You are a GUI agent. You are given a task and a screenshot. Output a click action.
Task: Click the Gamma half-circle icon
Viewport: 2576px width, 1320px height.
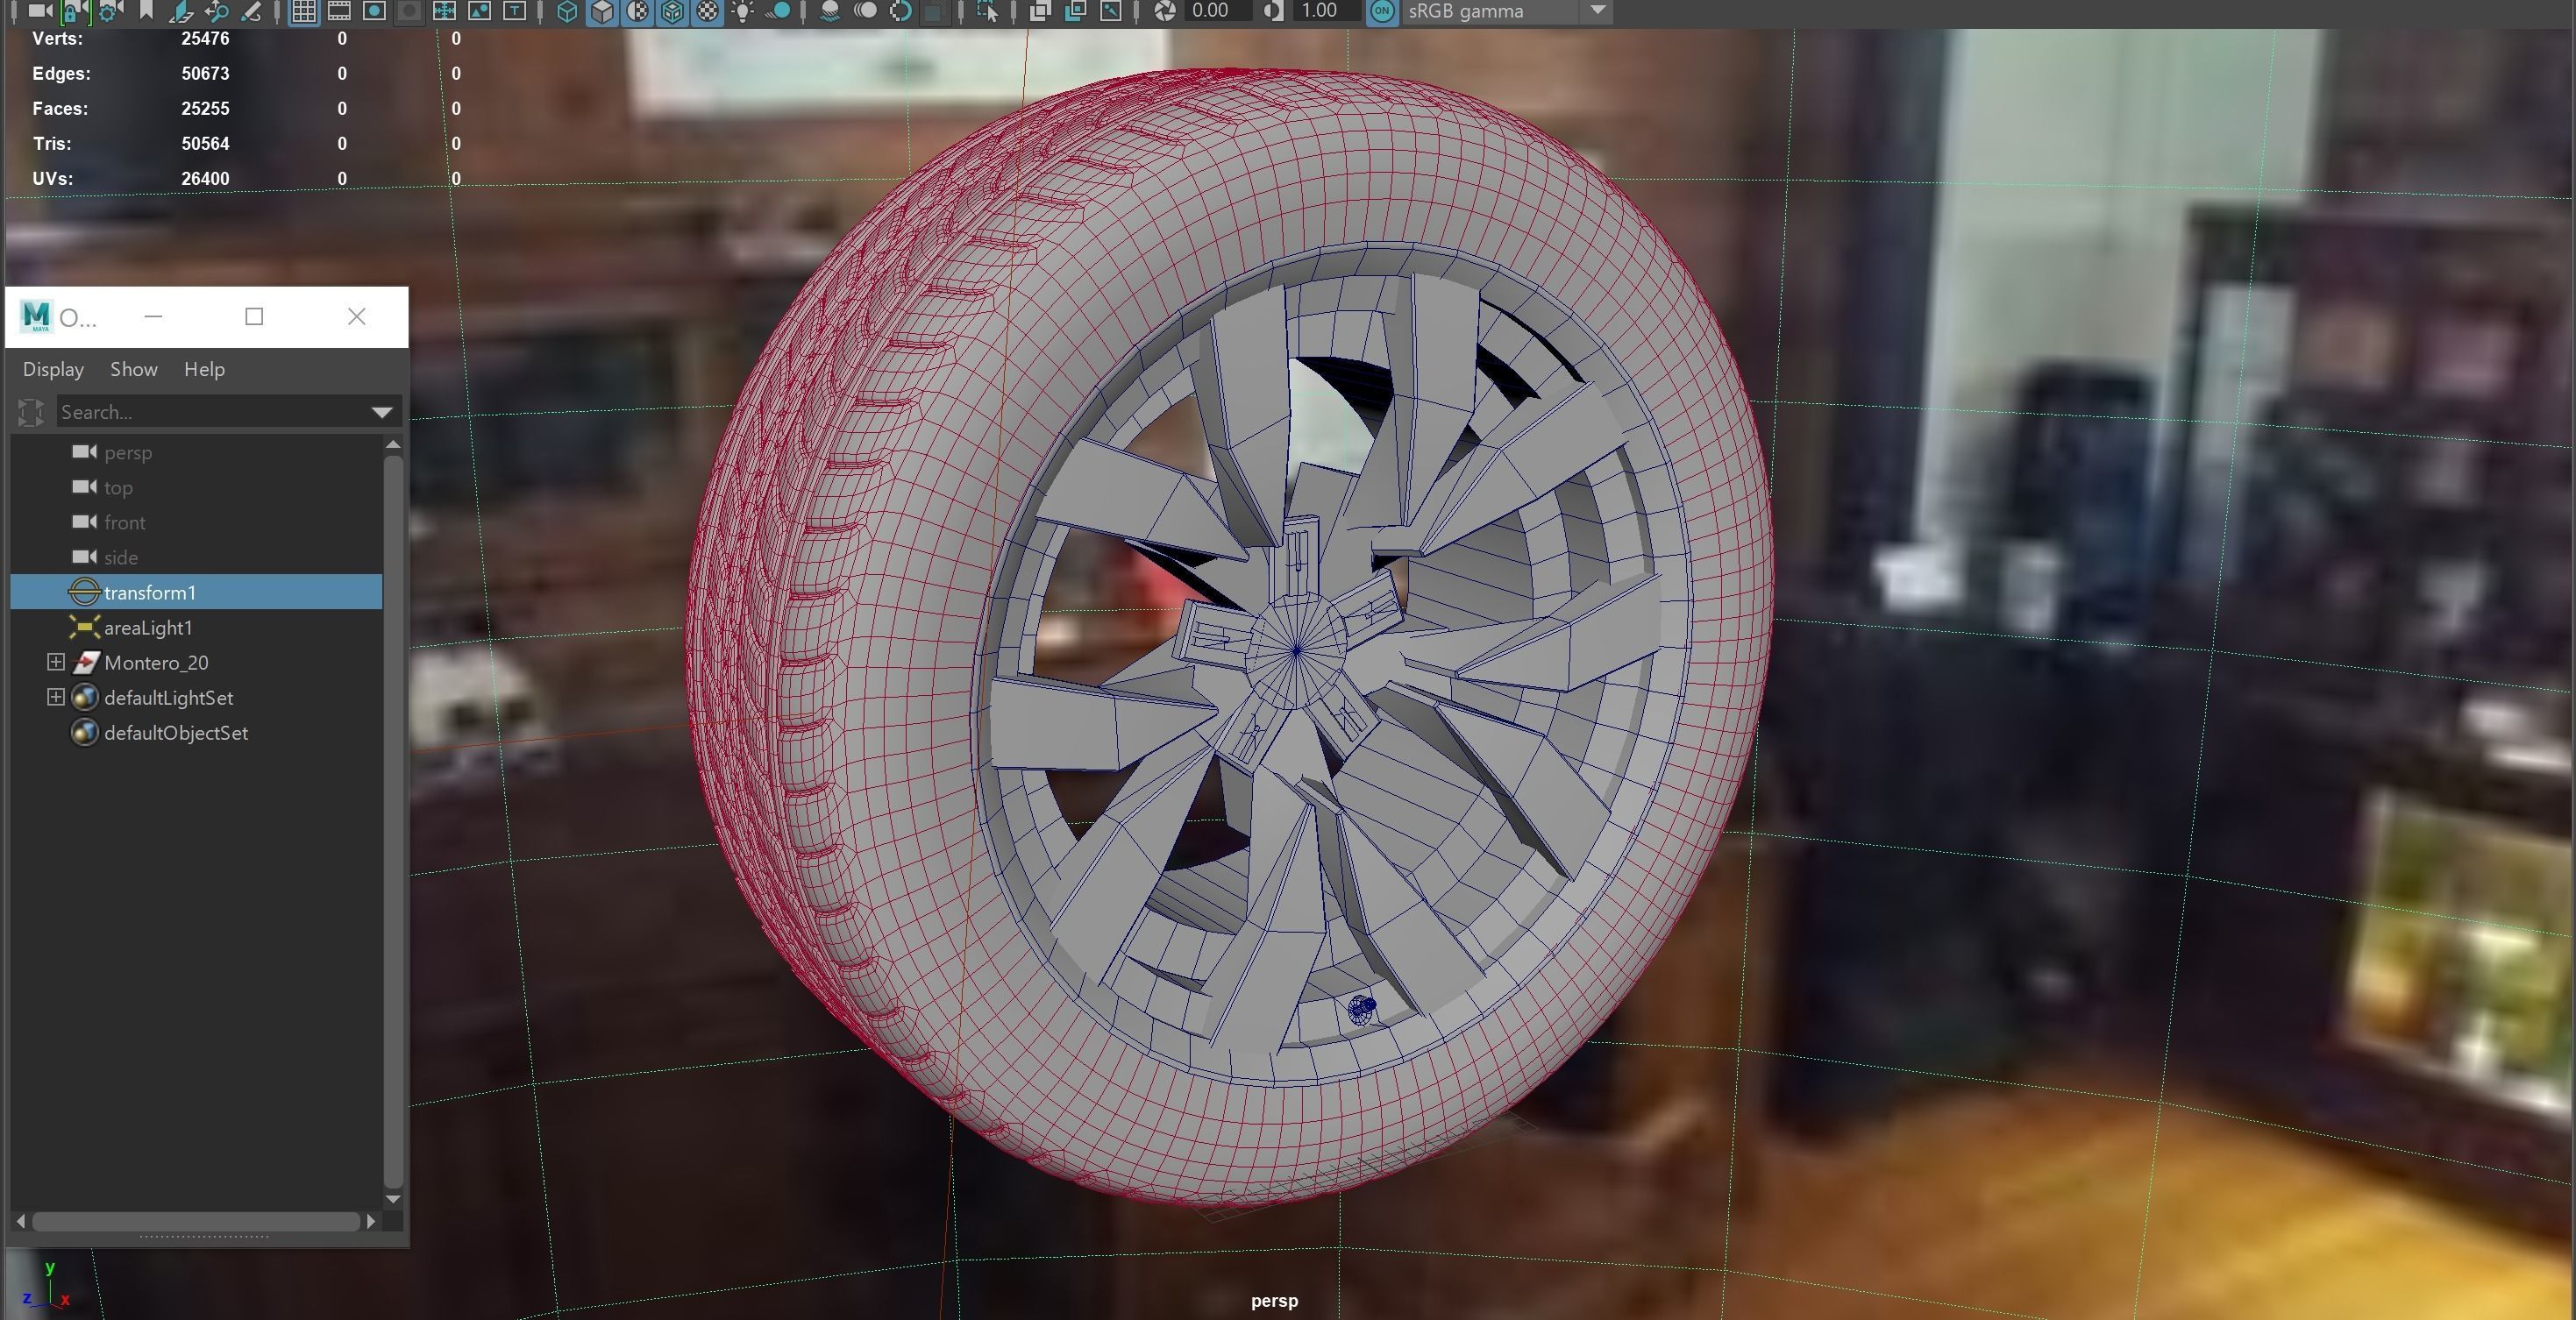click(x=1272, y=11)
